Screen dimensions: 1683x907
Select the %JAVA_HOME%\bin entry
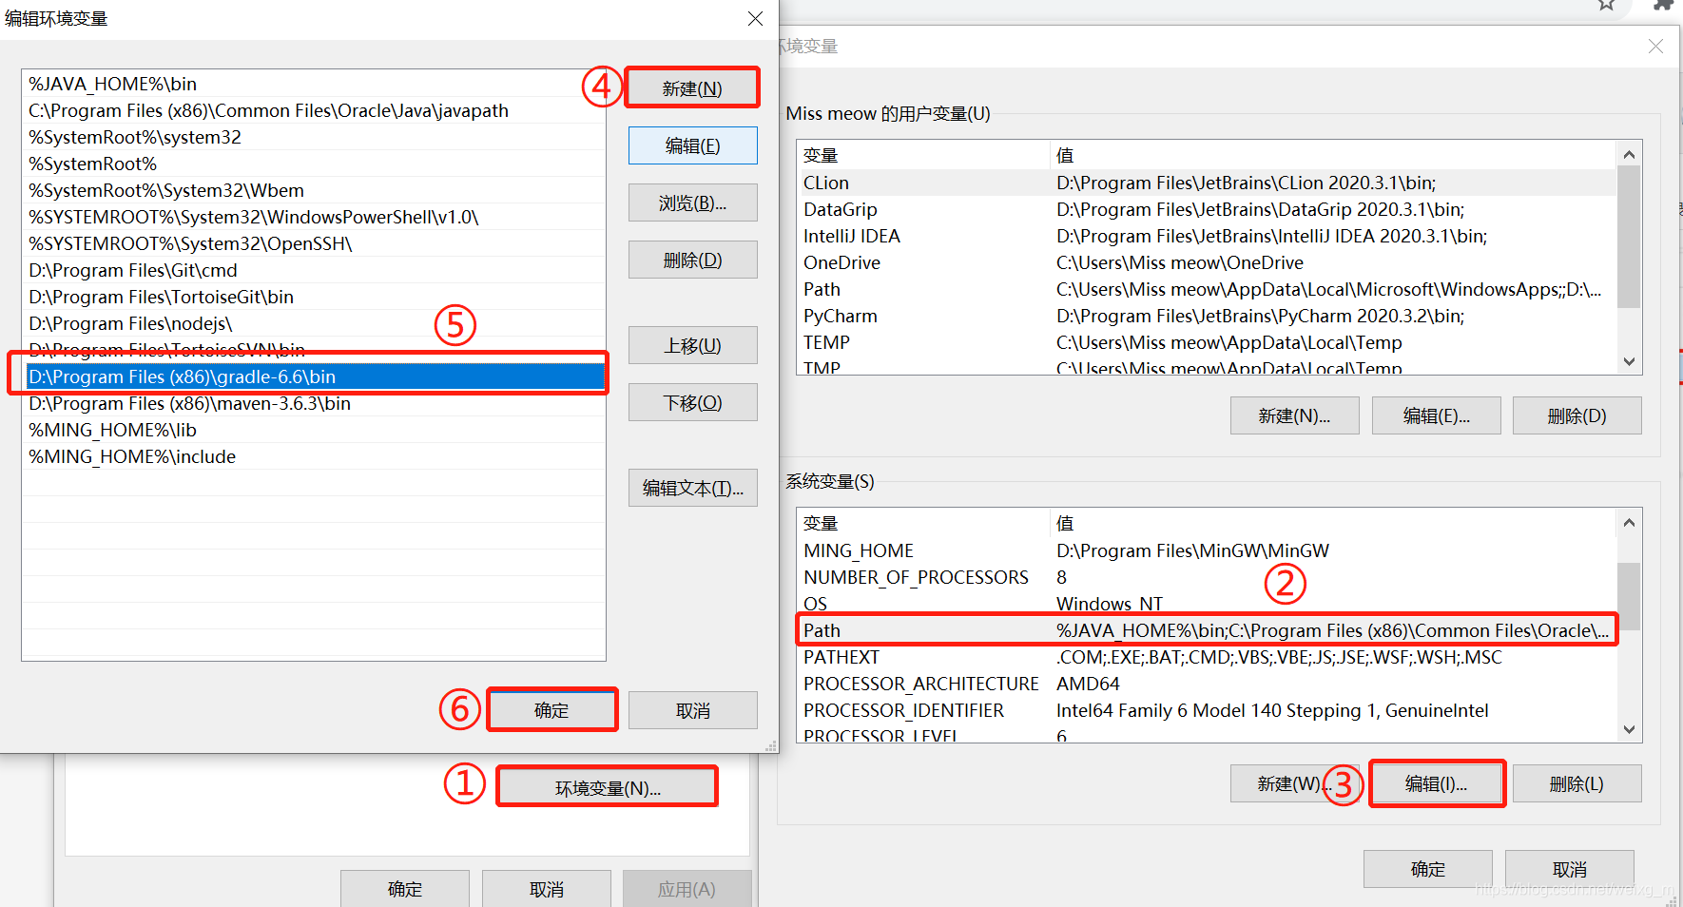click(314, 84)
